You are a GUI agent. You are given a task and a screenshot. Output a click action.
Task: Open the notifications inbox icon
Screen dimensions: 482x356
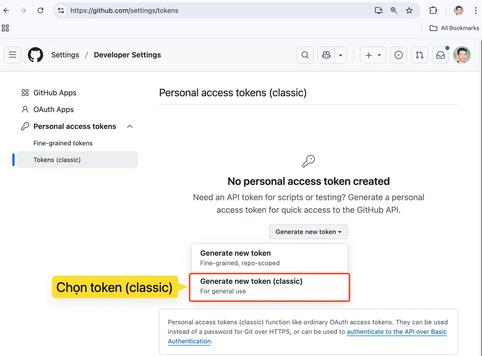point(440,55)
